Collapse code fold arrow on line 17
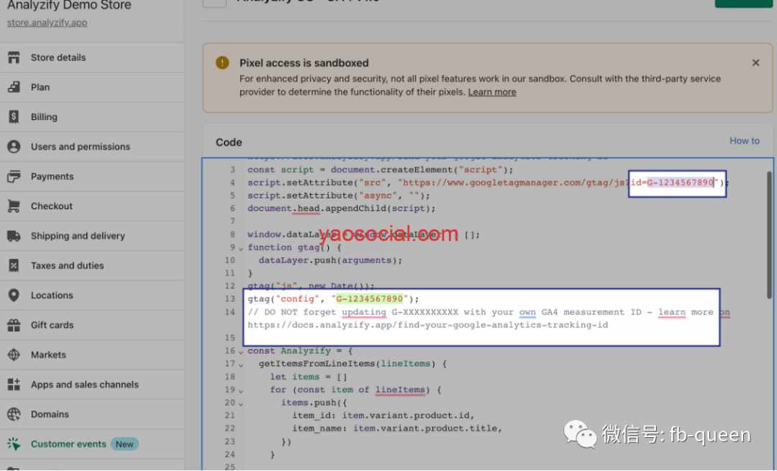 coord(241,365)
